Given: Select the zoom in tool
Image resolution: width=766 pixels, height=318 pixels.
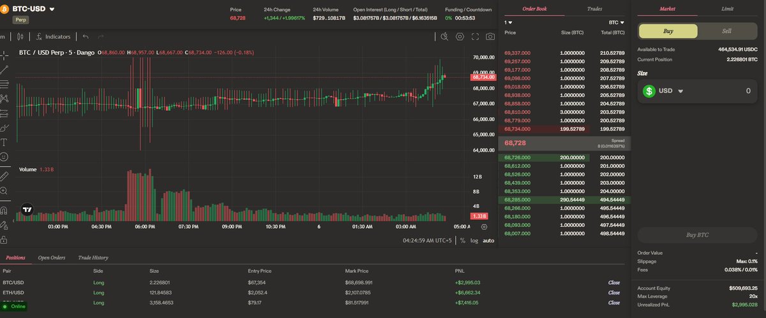Looking at the screenshot, I should point(4,191).
